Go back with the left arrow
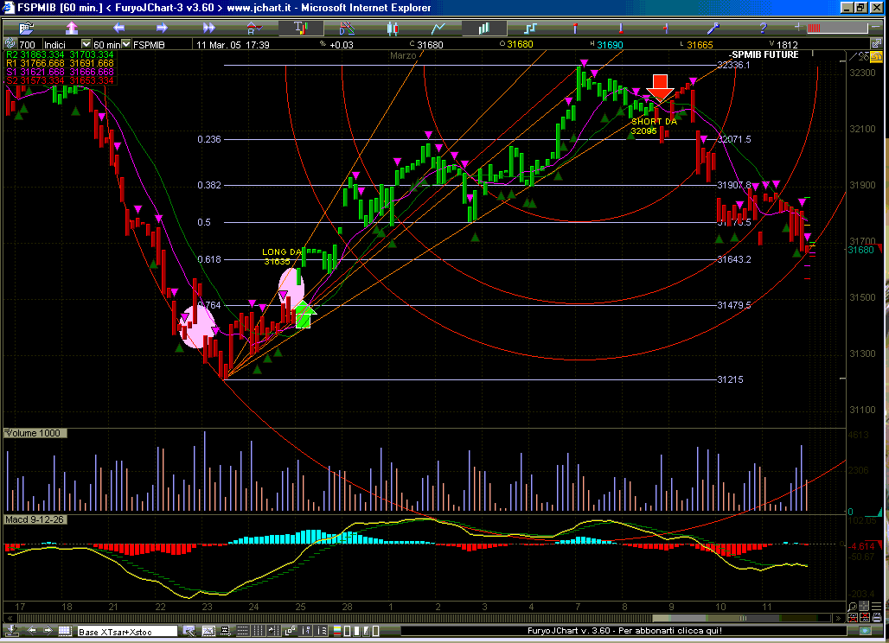Viewport: 889px width, 643px height. tap(118, 29)
